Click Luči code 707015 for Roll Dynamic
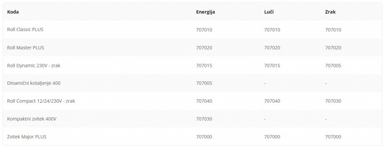The height and width of the screenshot is (148, 386). (272, 66)
